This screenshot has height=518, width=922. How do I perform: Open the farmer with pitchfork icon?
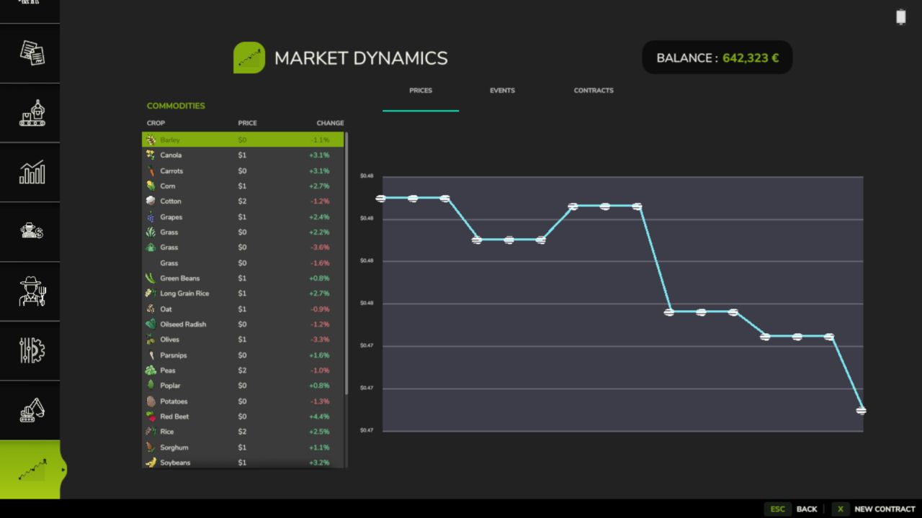pos(31,291)
